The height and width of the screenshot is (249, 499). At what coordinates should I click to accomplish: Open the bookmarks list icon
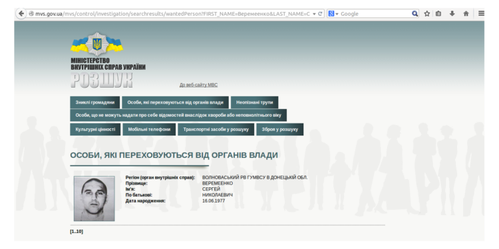tap(438, 14)
